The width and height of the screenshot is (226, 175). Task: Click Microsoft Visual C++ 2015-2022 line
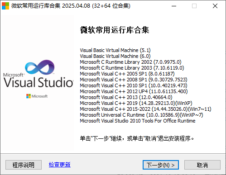[145, 109]
